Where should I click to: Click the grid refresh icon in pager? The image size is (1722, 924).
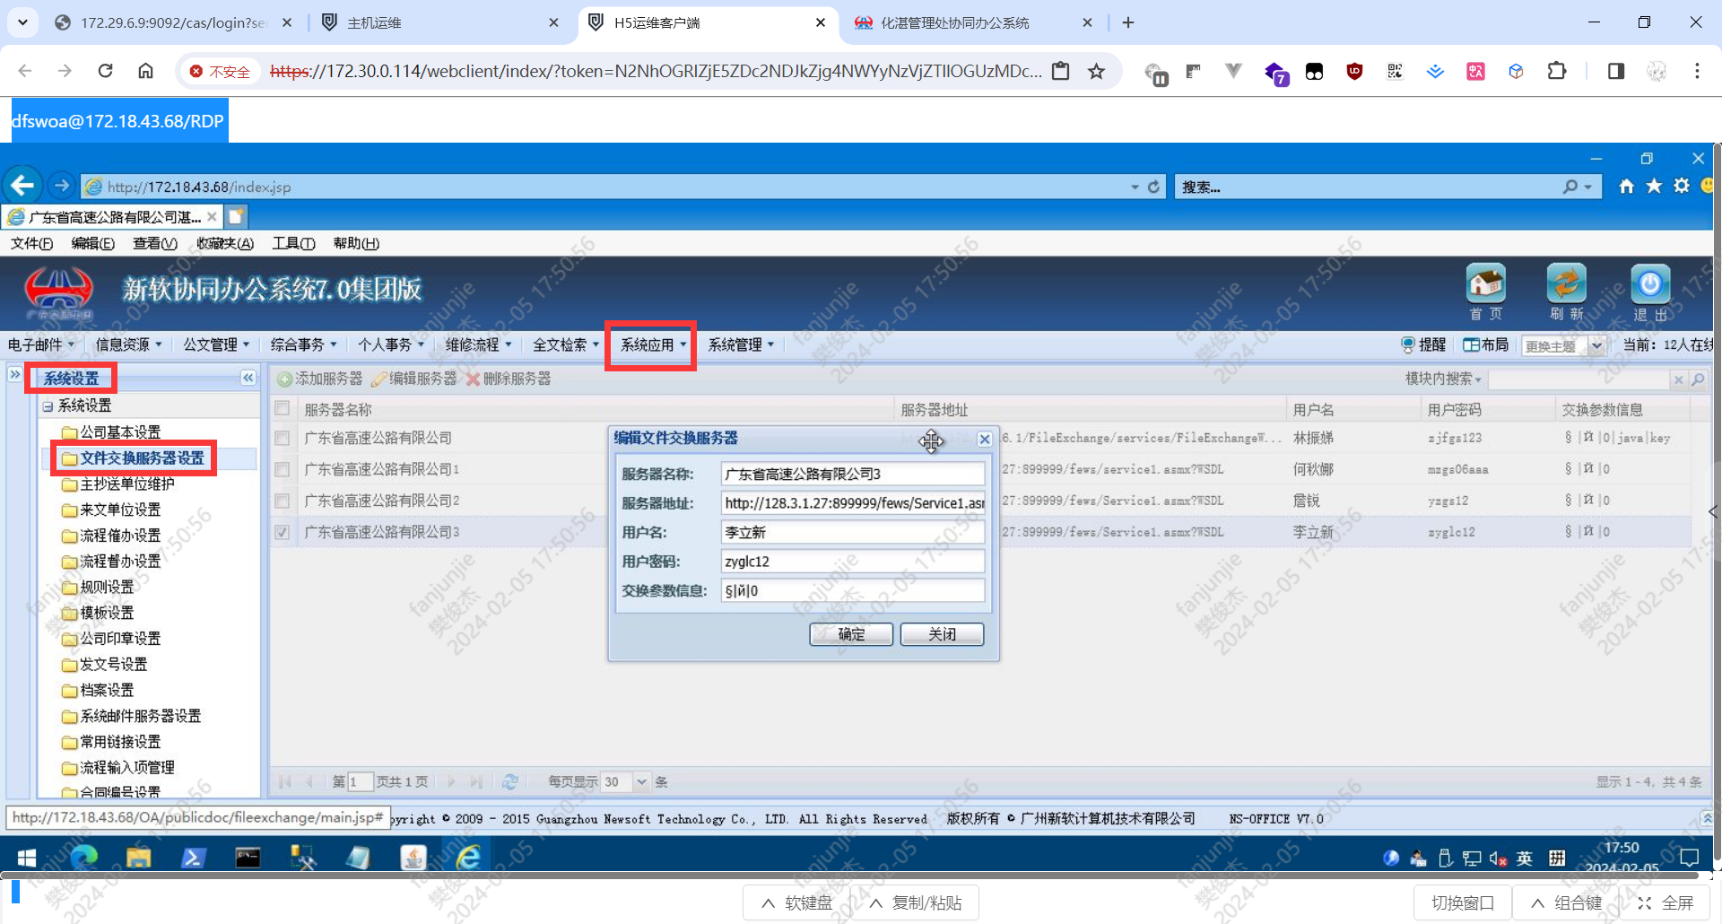(510, 781)
